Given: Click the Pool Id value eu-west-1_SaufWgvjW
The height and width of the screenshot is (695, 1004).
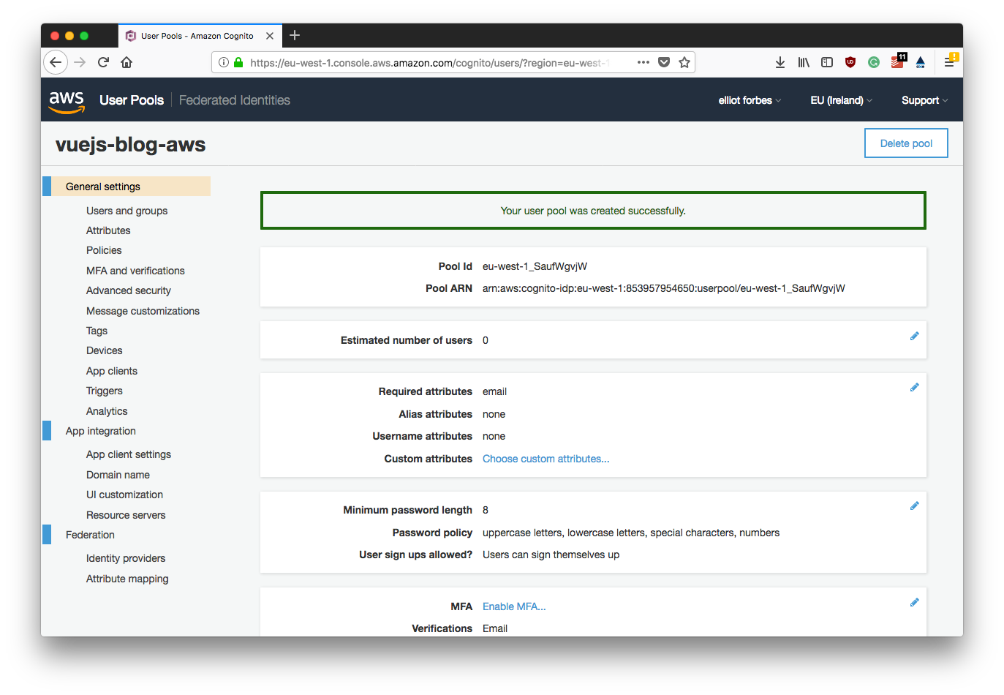Looking at the screenshot, I should pos(535,266).
